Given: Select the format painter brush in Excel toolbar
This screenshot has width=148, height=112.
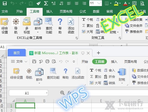Looking at the screenshot, I should [x=38, y=3].
